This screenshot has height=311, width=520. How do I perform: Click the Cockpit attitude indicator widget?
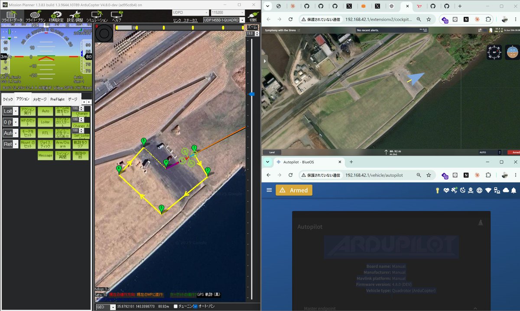512,52
